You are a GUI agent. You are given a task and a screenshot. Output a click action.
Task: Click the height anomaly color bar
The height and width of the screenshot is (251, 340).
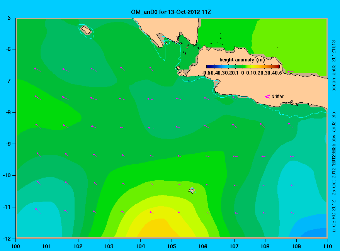click(243, 66)
